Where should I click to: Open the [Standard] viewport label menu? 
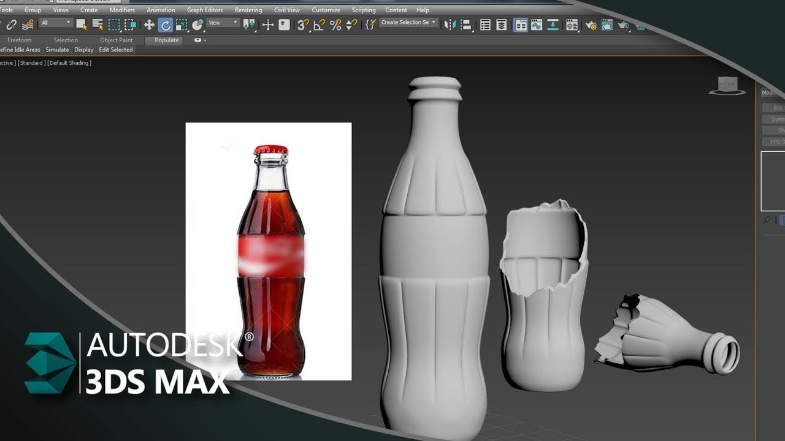pyautogui.click(x=31, y=63)
